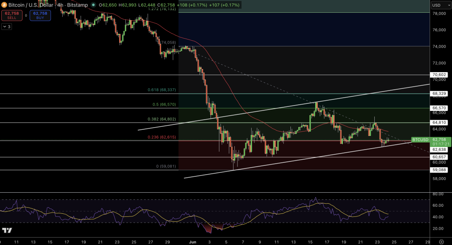Viewport: 452px width, 245px height.
Task: Click the 78,000 price scale label
Action: click(439, 14)
